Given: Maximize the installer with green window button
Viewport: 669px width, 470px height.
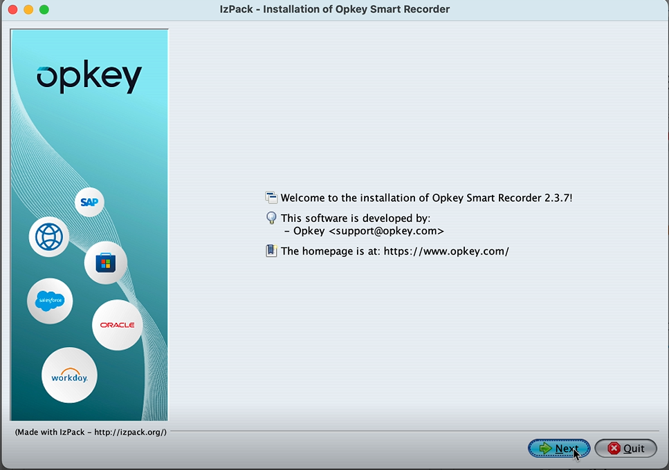Looking at the screenshot, I should [x=44, y=10].
